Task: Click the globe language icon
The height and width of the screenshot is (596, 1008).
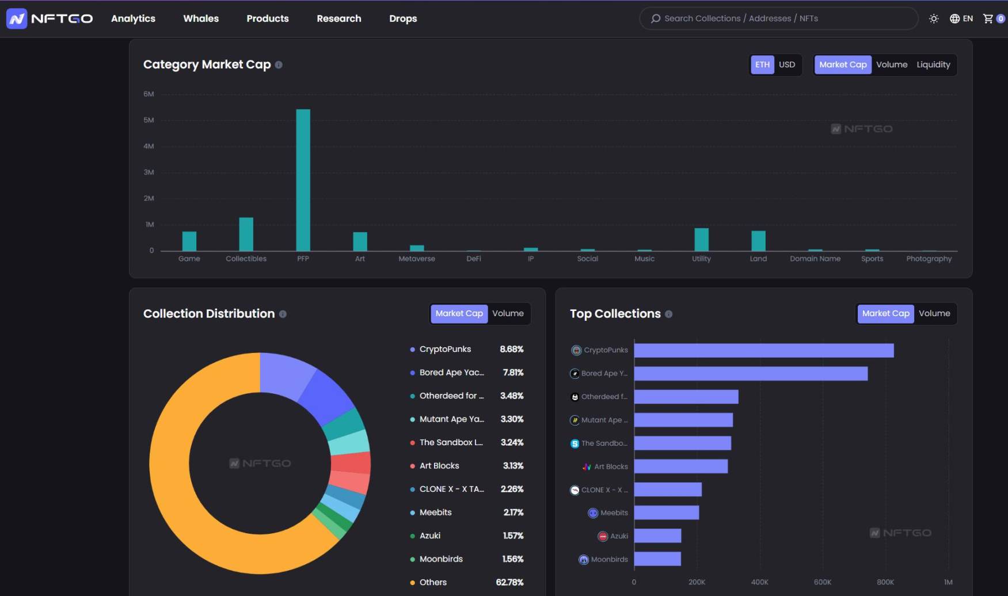Action: click(x=954, y=18)
